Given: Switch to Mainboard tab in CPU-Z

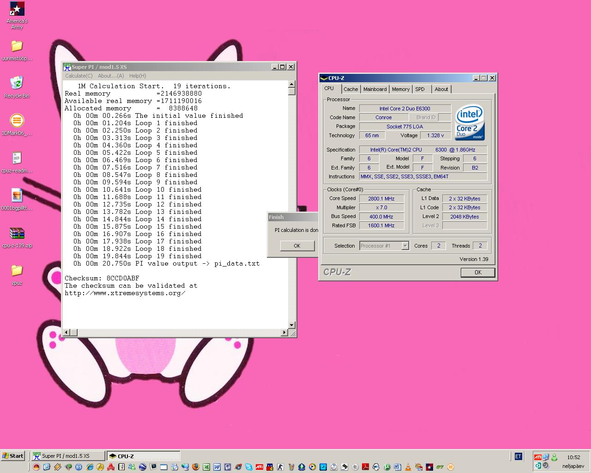Looking at the screenshot, I should pyautogui.click(x=375, y=89).
